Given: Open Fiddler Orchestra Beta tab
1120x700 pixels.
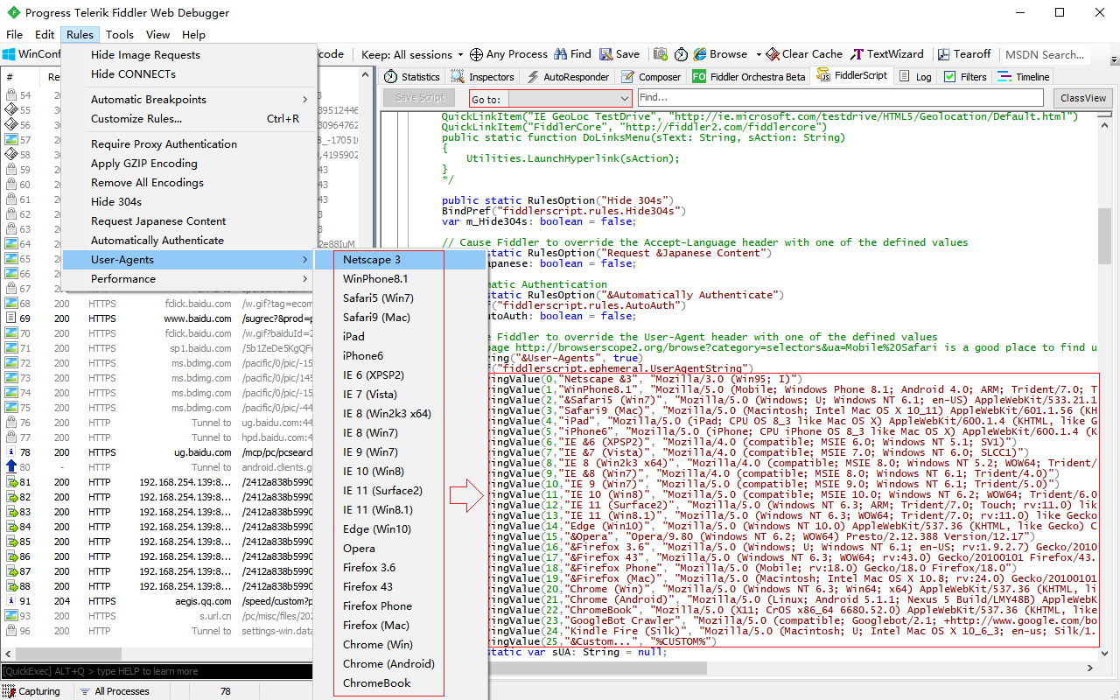Looking at the screenshot, I should point(749,76).
